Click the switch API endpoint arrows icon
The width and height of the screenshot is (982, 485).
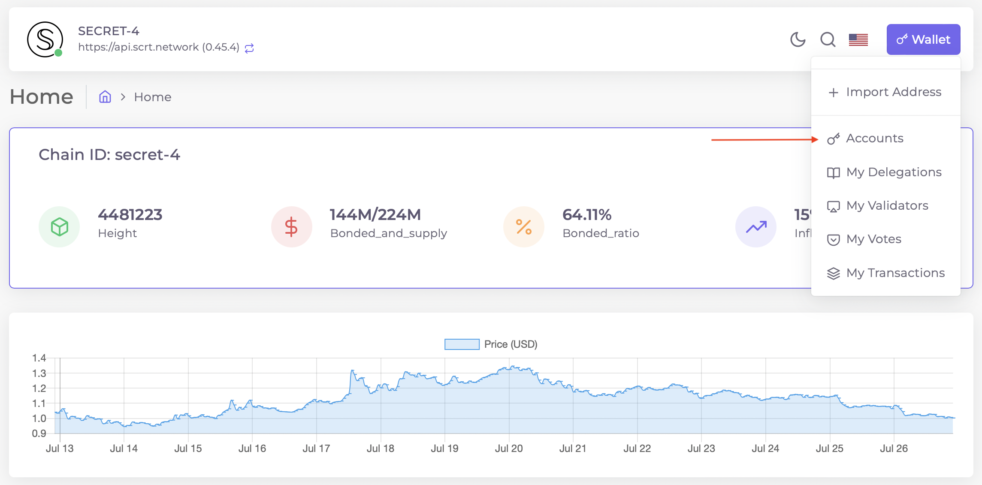coord(249,48)
